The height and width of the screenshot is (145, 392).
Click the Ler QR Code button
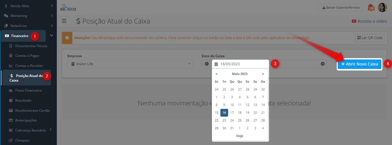pos(370,38)
